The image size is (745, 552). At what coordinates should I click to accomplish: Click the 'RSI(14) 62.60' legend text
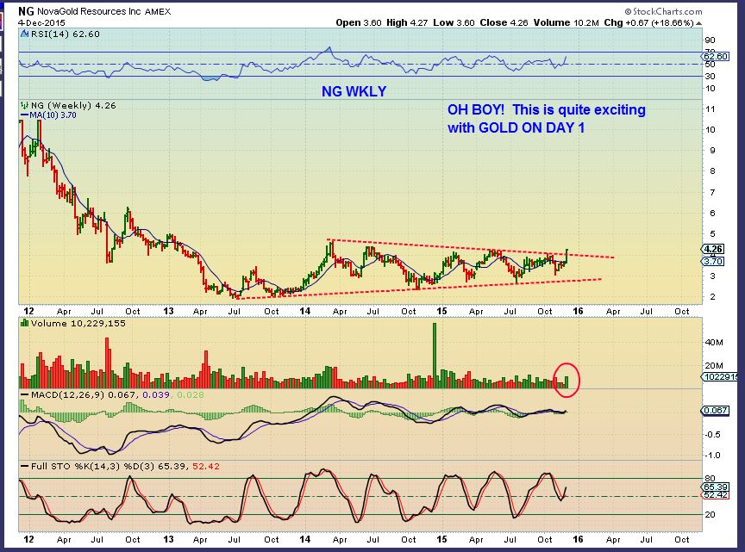tap(65, 34)
